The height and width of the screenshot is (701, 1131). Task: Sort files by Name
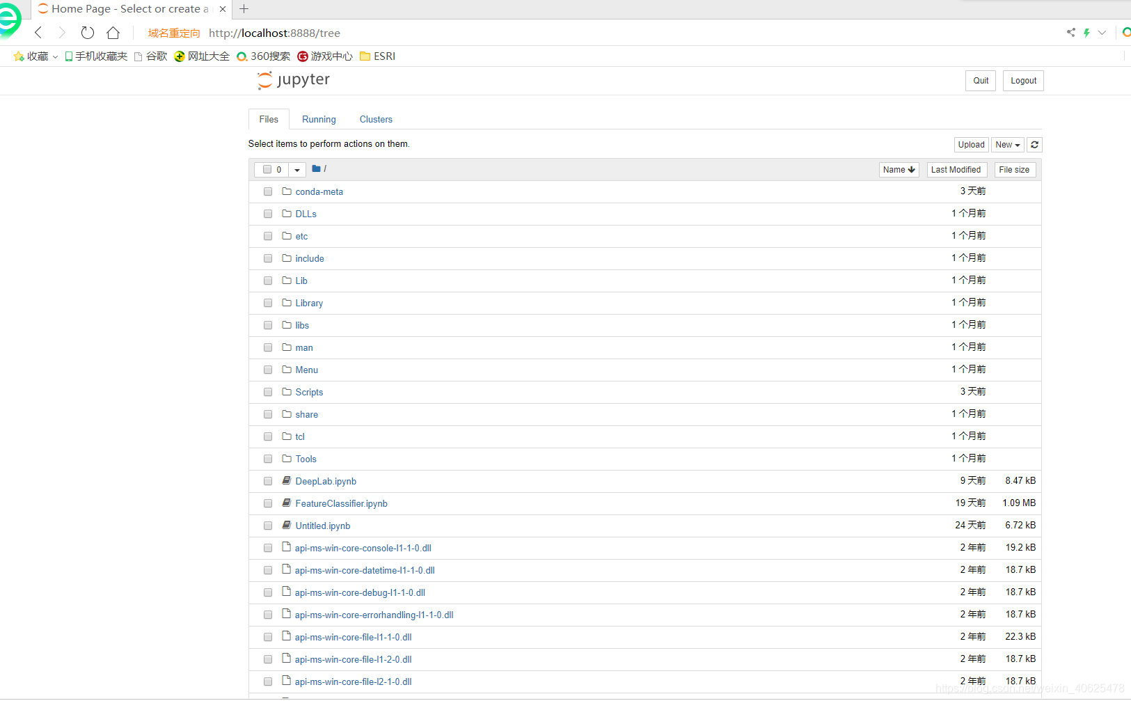pyautogui.click(x=899, y=170)
